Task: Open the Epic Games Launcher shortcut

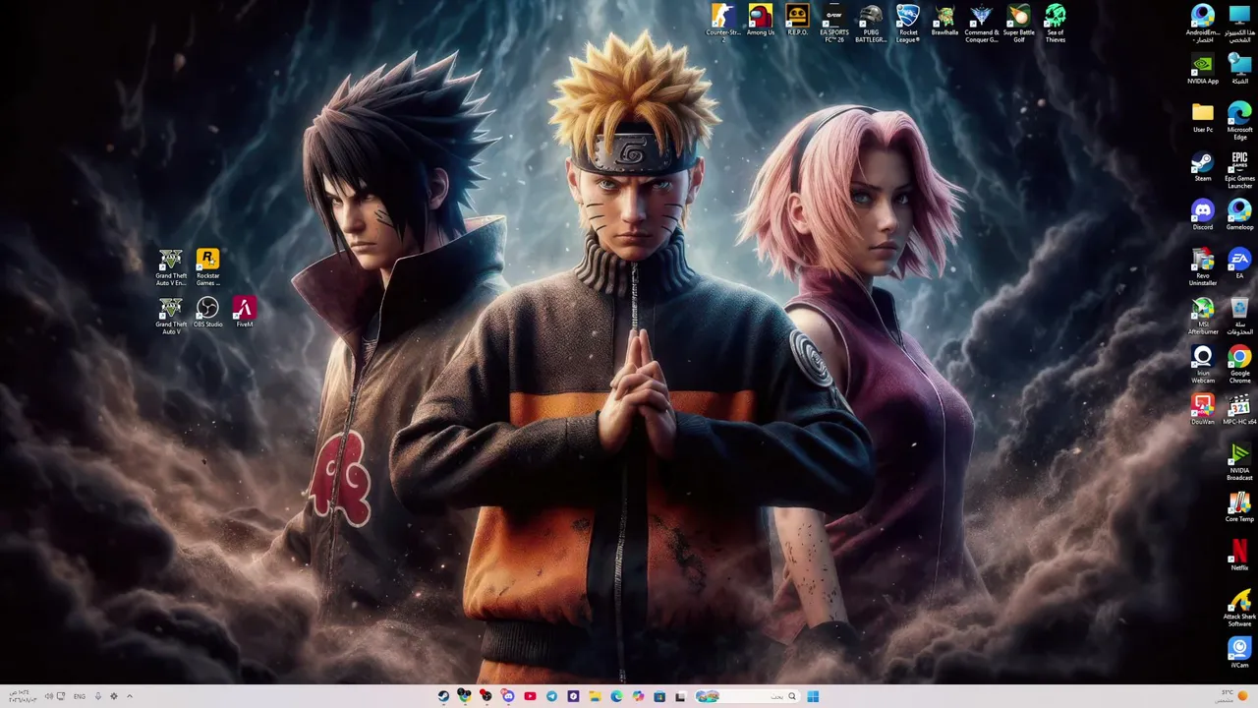Action: [1239, 169]
